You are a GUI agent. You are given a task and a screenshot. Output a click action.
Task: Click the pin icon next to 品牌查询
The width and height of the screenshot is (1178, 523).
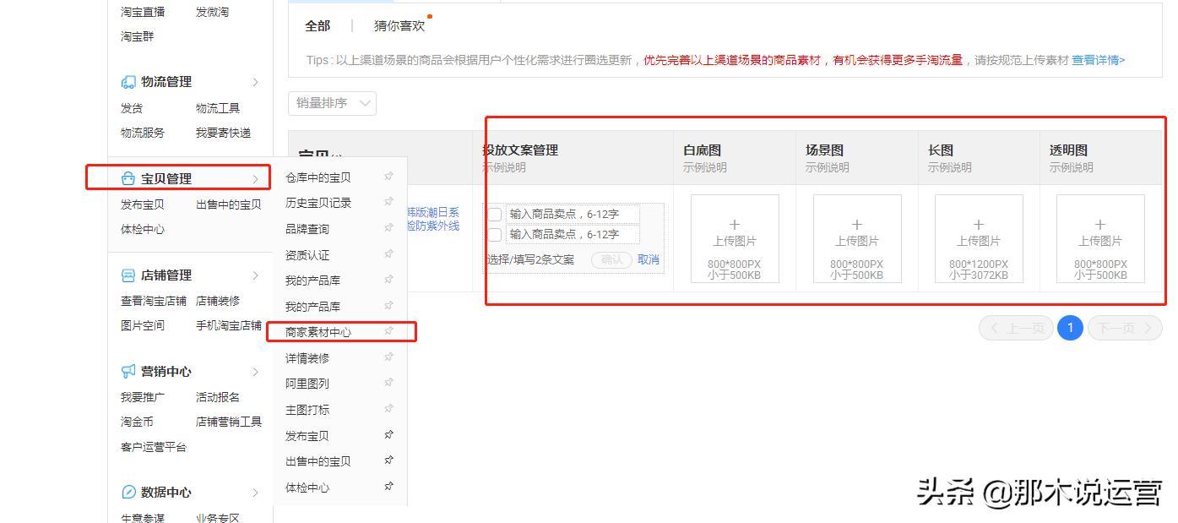[388, 228]
